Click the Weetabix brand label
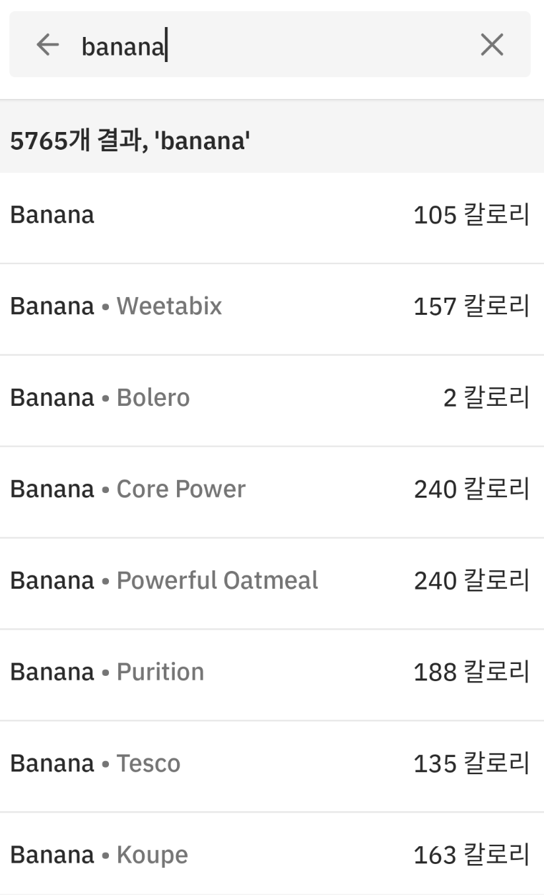Image resolution: width=544 pixels, height=895 pixels. point(169,306)
